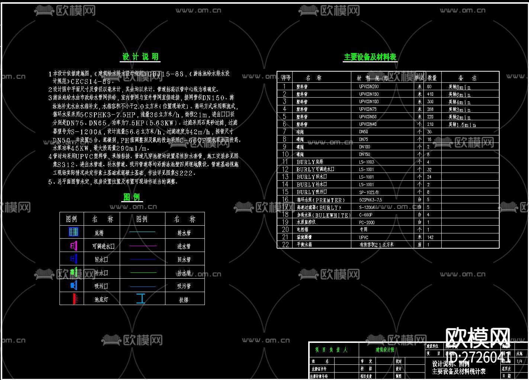Select the 底排 grid legend icon

[73, 232]
